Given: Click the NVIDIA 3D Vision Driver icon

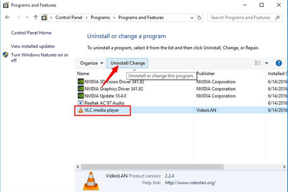Looking at the screenshot, I should (x=81, y=82).
